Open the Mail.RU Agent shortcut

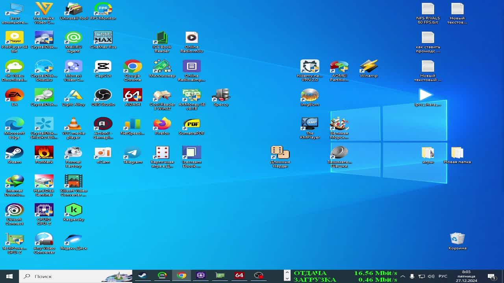click(74, 42)
